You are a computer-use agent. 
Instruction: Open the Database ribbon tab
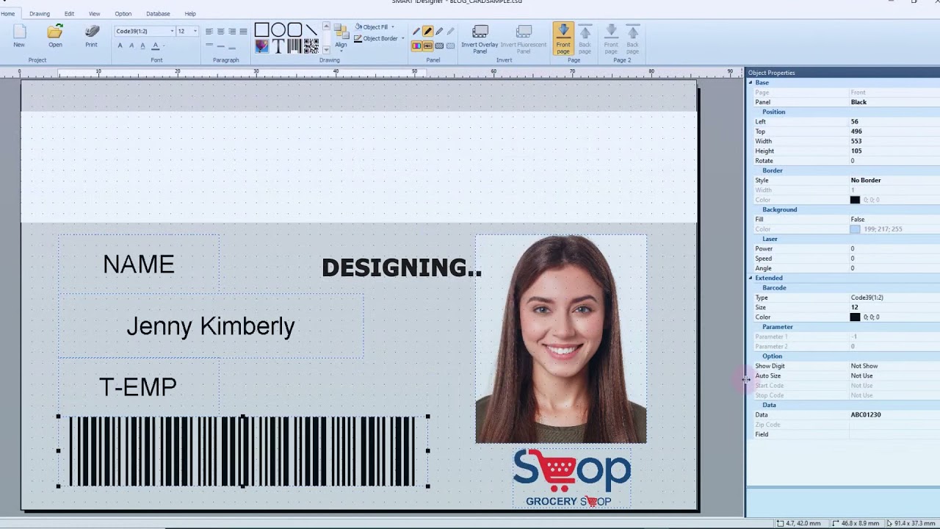point(158,13)
